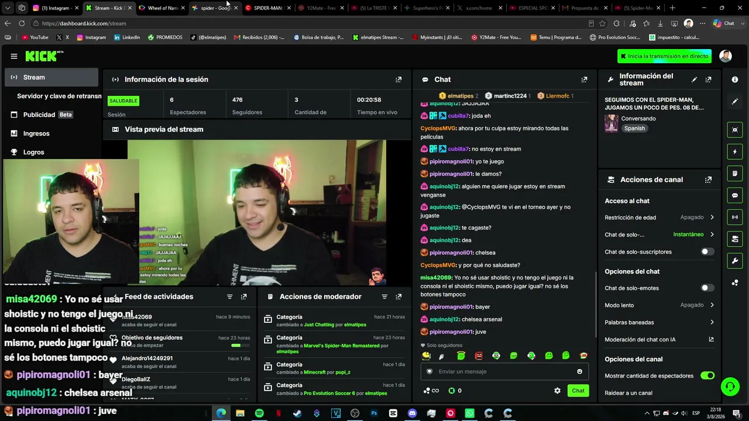Screen dimensions: 749x421
Task: Toggle the chat bubble panel icon in right sidebar
Action: tap(735, 195)
